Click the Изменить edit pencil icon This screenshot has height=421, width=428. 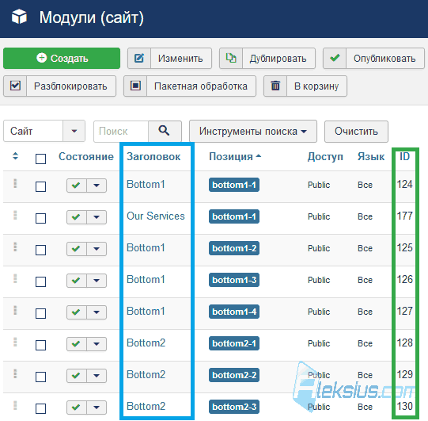click(139, 58)
